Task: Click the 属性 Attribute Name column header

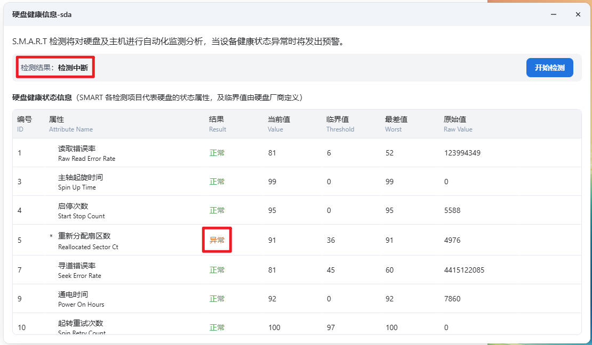Action: click(x=70, y=124)
